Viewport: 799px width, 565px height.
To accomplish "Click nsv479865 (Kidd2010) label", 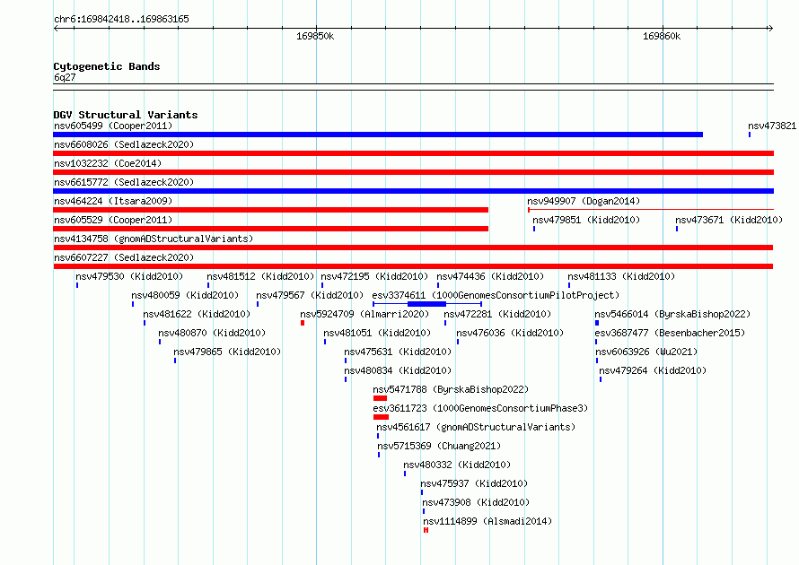I will [x=227, y=352].
